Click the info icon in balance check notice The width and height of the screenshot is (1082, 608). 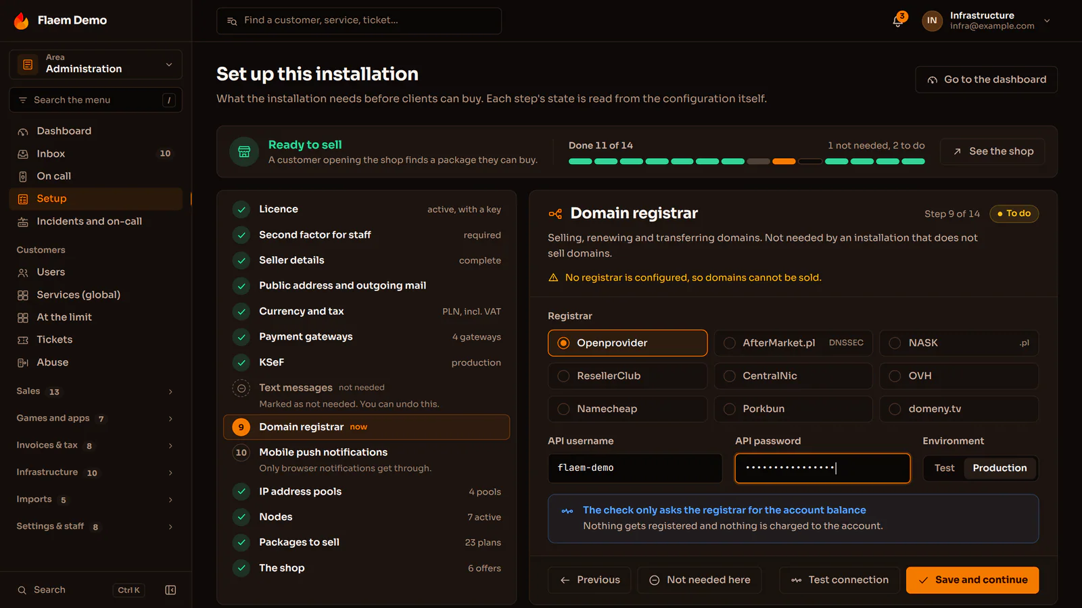[x=567, y=511]
